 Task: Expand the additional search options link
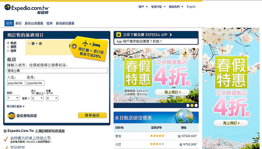(x=16, y=106)
